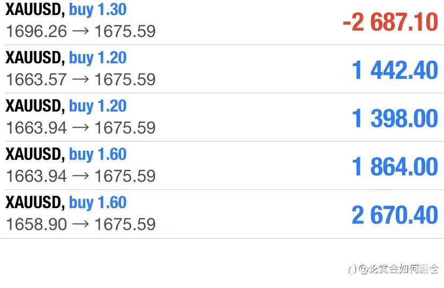
Task: Click the 1675.59 price after 1658.90
Action: coord(125,224)
